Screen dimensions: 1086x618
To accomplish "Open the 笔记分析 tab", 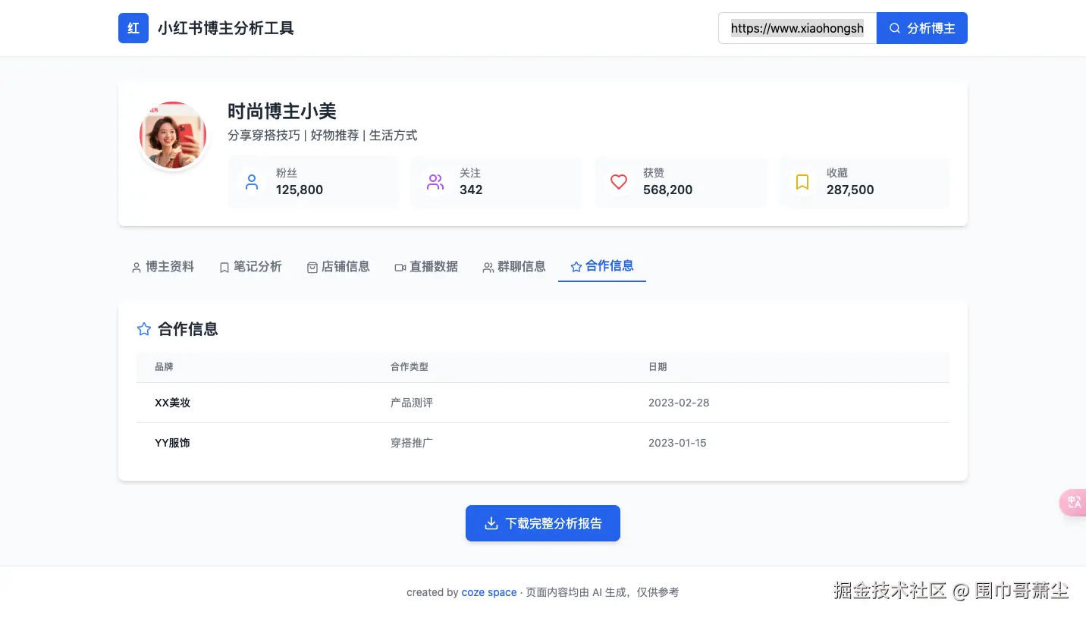I will pyautogui.click(x=251, y=266).
